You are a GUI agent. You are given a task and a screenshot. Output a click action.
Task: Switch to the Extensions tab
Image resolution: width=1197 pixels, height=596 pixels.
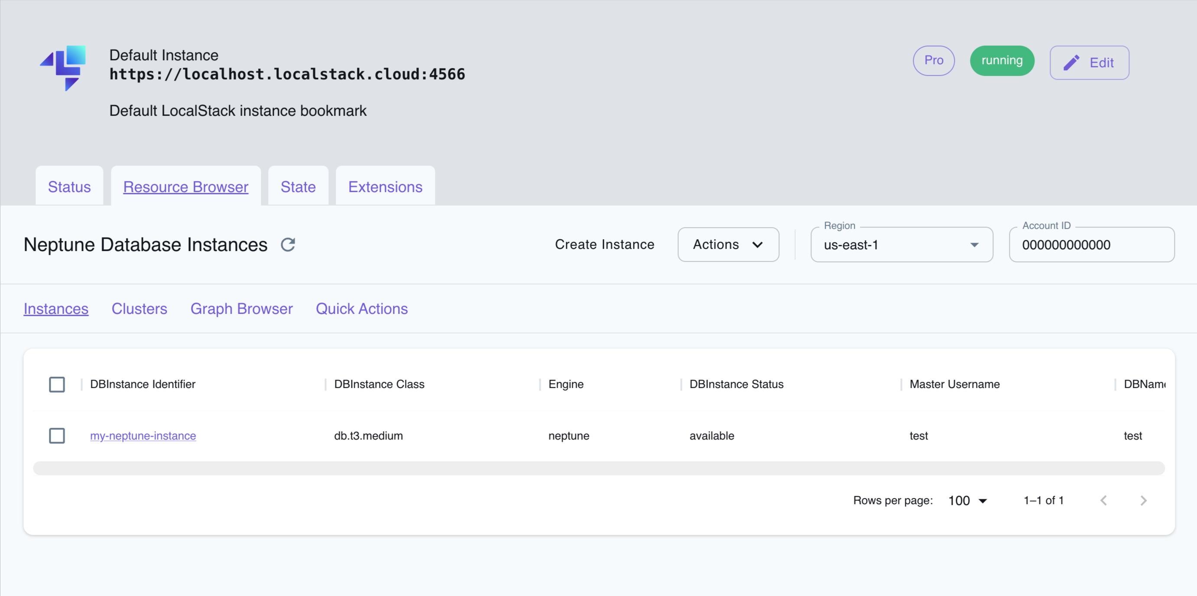pyautogui.click(x=385, y=186)
